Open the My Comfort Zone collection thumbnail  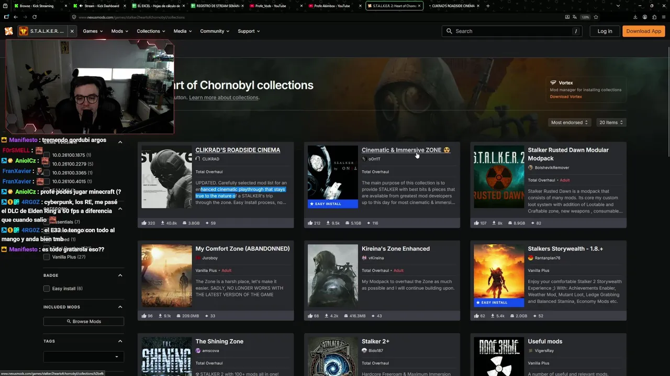[x=166, y=276]
